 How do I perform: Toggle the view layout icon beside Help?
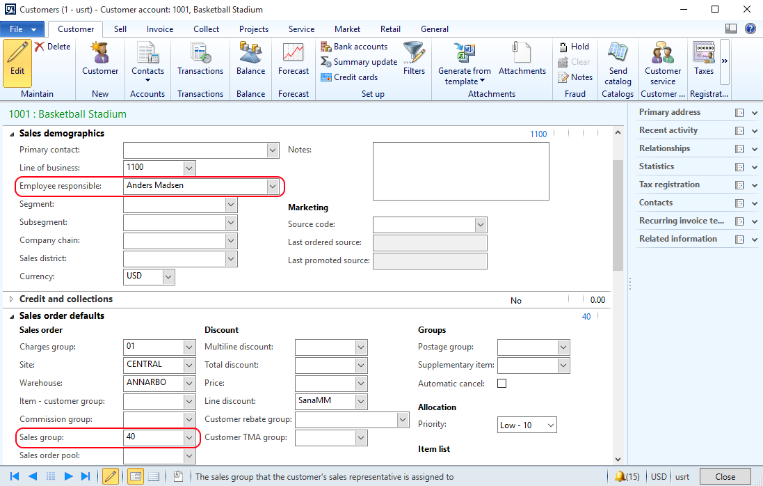(731, 29)
